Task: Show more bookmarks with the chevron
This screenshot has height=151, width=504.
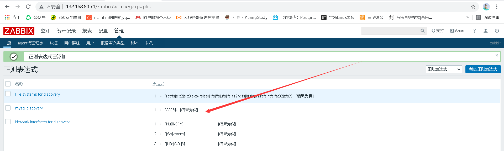Action: (x=467, y=17)
